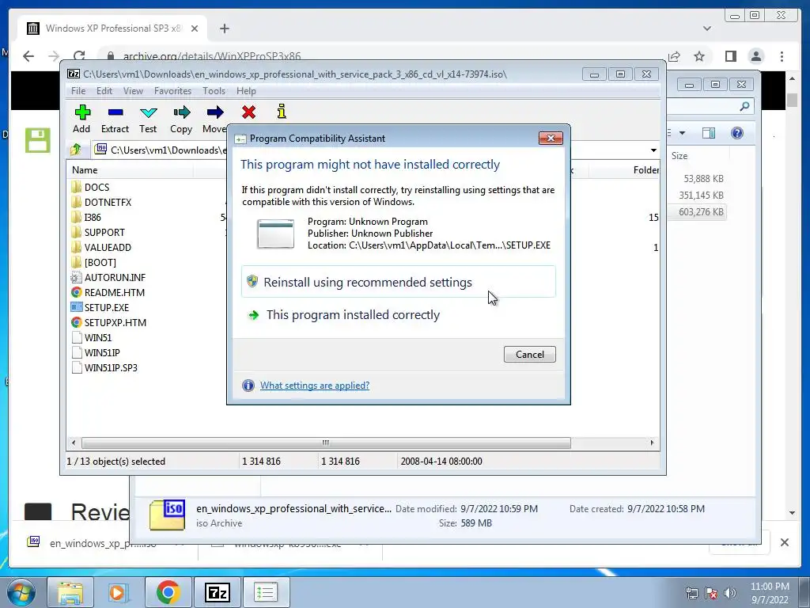Choose This program installed correctly
The width and height of the screenshot is (810, 608).
point(399,315)
